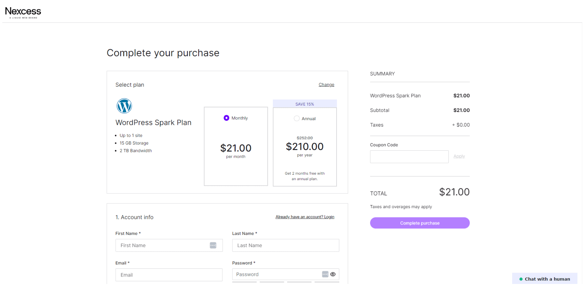Click Complete purchase button
584x286 pixels.
pos(420,223)
